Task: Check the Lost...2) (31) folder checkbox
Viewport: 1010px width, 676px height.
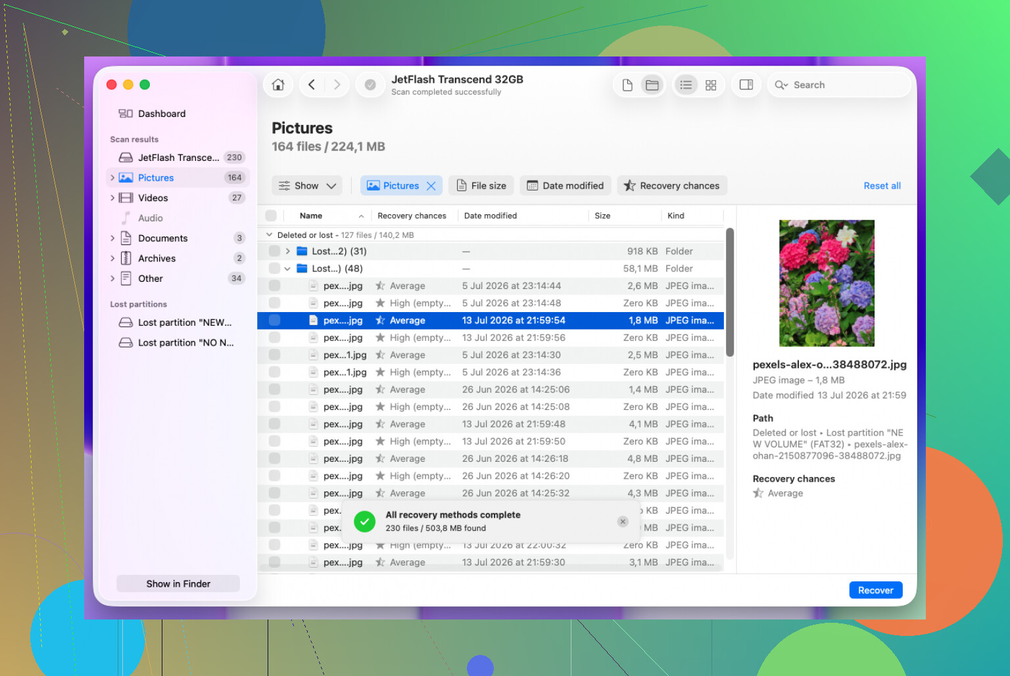Action: pyautogui.click(x=275, y=251)
